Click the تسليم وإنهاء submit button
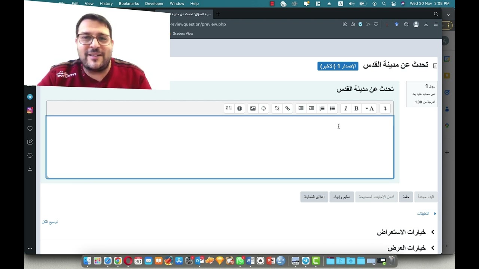This screenshot has width=479, height=269. [342, 197]
